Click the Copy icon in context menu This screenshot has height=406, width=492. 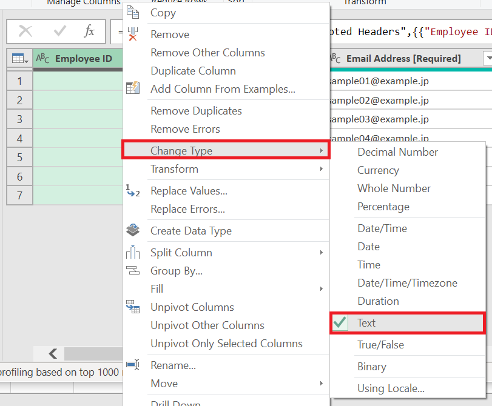tap(133, 13)
